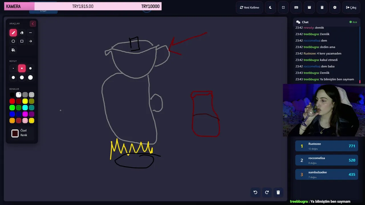Pick the black color swatch

click(x=12, y=95)
